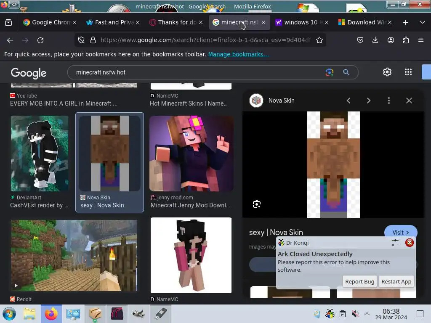
Task: Open clipboard tray icon
Action: click(x=343, y=314)
